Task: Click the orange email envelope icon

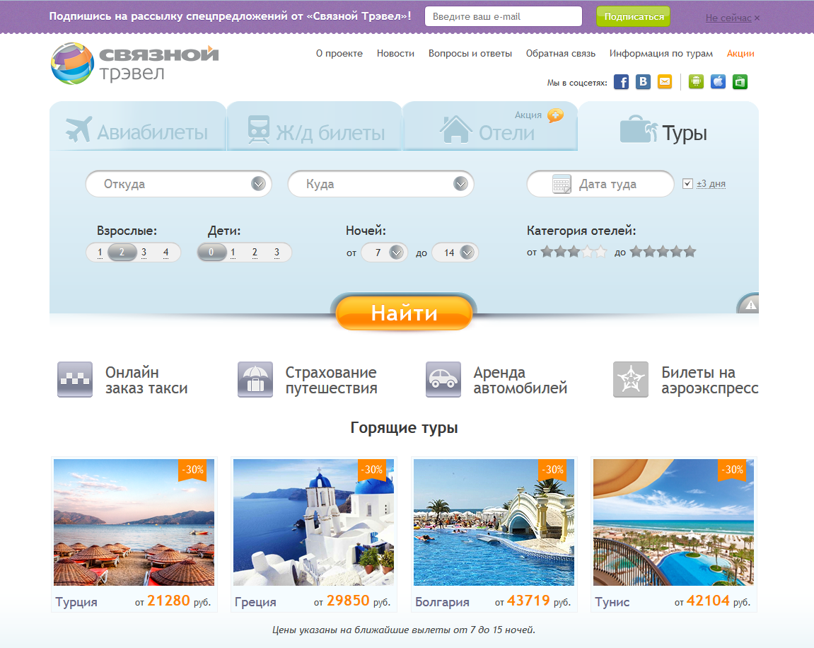Action: click(x=665, y=82)
